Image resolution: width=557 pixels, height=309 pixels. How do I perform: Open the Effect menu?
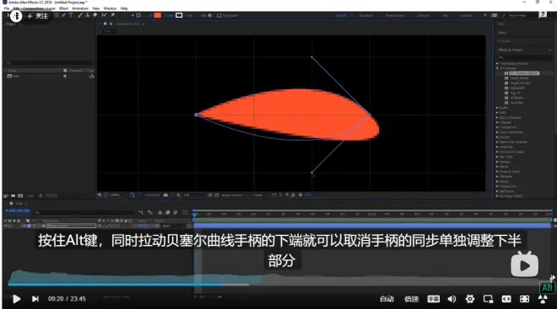tap(63, 8)
